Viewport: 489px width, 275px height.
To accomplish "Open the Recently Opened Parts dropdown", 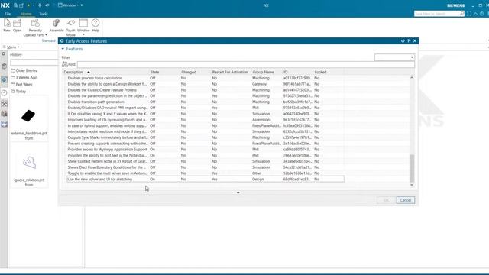I will coord(35,27).
